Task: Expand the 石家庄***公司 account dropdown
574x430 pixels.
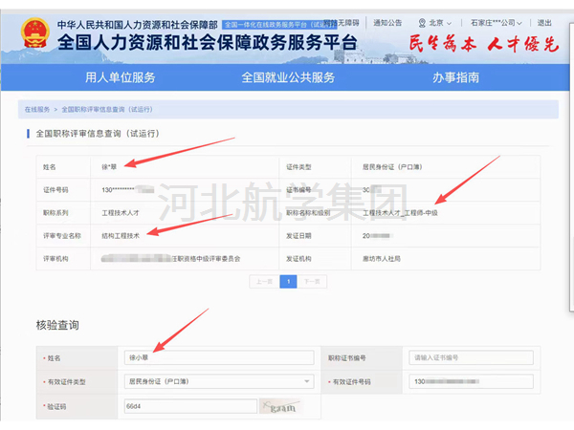Action: tap(496, 23)
